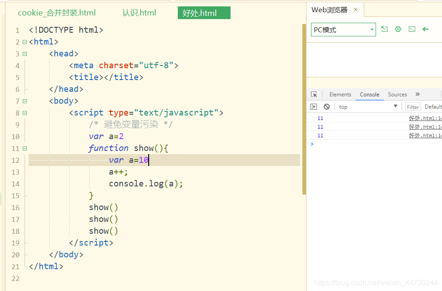
Task: Click the meta charset="utf-8" line
Action: point(124,65)
